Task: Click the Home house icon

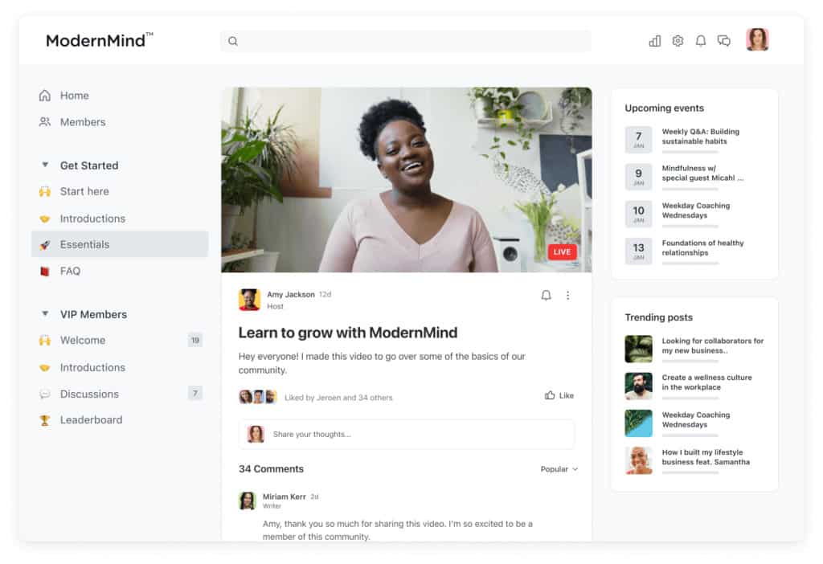Action: (x=45, y=96)
